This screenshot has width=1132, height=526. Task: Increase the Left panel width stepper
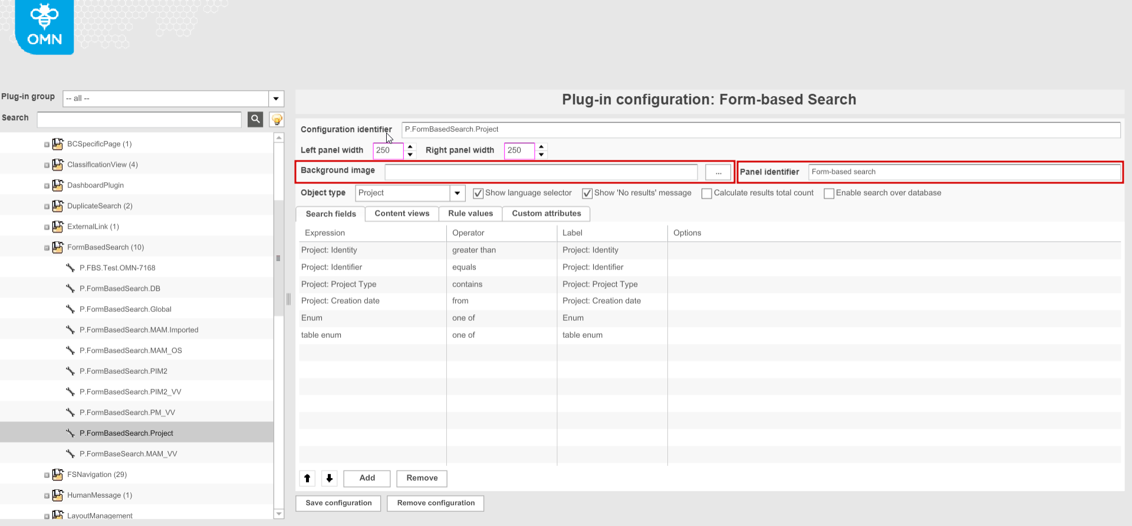click(x=410, y=146)
